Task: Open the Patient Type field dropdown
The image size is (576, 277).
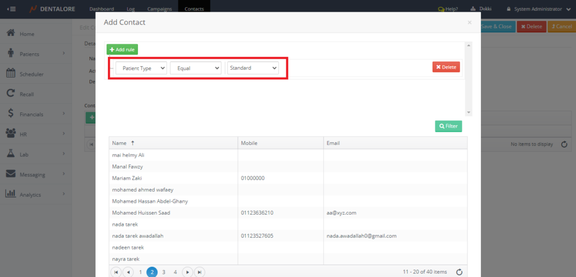Action: [x=141, y=68]
